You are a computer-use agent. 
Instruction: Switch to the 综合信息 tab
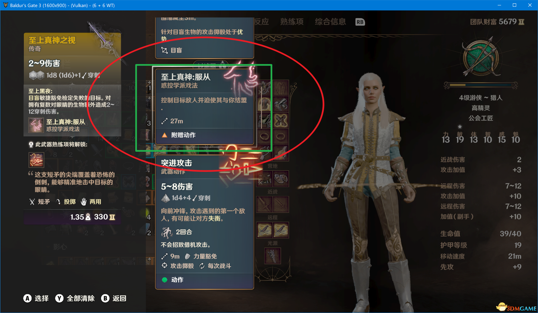tap(330, 22)
